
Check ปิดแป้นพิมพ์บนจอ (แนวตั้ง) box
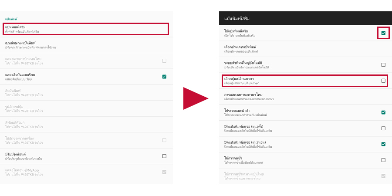click(383, 128)
